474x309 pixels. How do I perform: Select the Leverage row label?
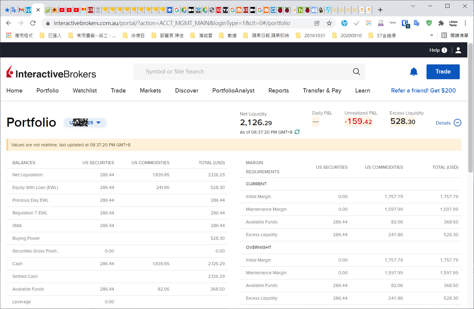tap(21, 302)
